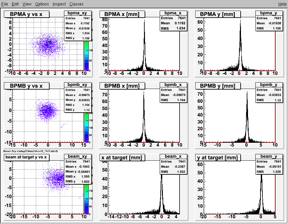This screenshot has width=288, height=224.
Task: Open the View menu
Action: pos(27,4)
